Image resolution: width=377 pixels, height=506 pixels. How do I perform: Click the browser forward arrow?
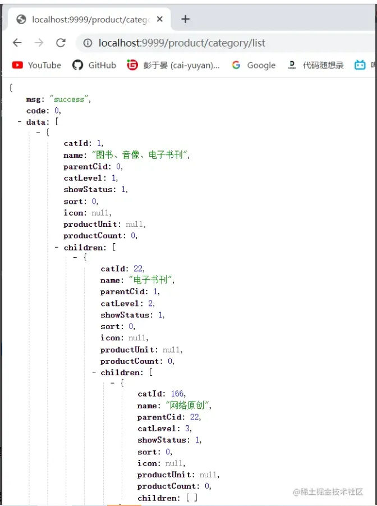coord(39,43)
